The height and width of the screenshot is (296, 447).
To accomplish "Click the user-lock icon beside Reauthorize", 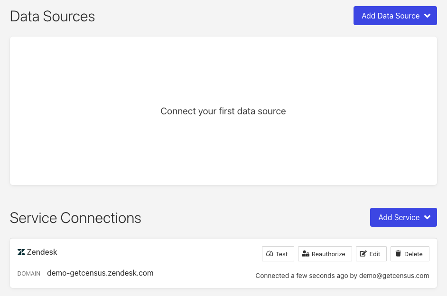I will click(x=306, y=254).
